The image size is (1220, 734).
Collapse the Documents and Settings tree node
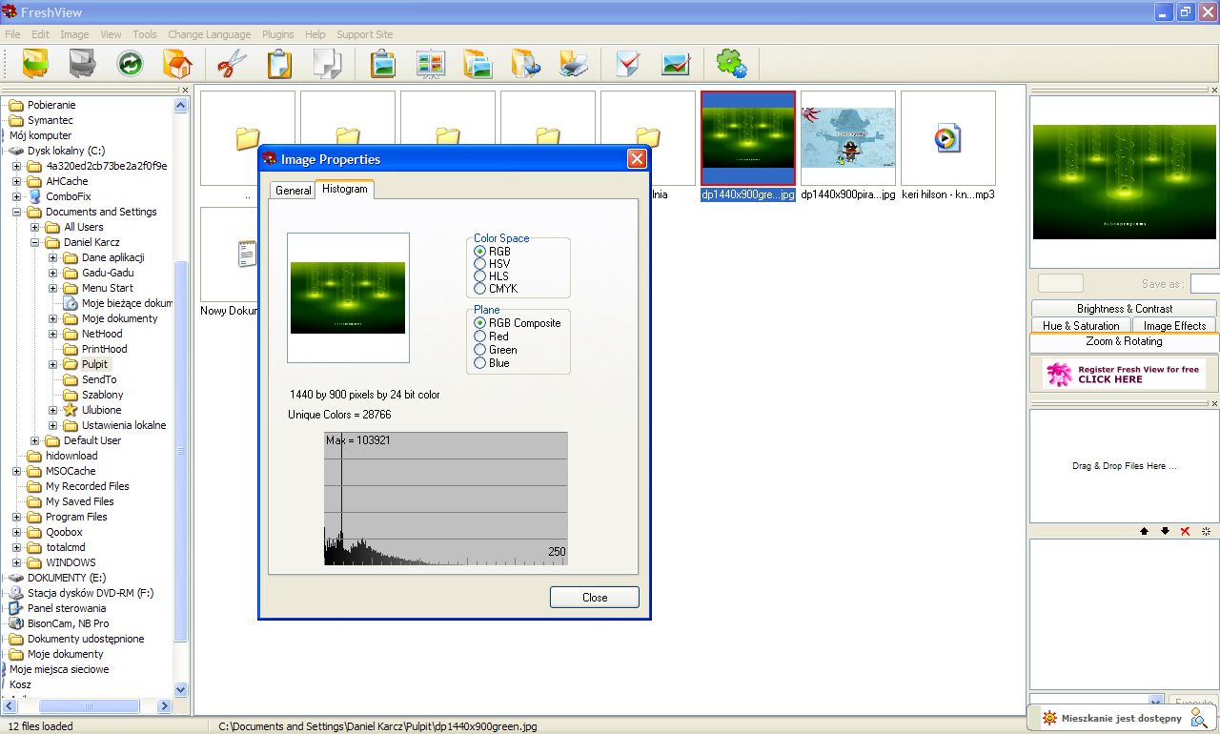click(17, 212)
